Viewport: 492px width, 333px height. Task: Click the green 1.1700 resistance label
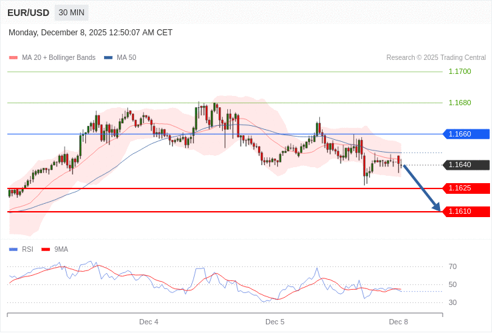coord(459,71)
